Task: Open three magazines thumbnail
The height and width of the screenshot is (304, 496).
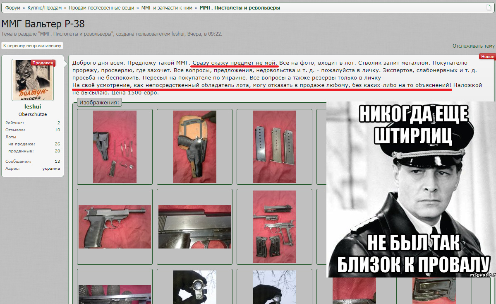Action: coord(274,147)
